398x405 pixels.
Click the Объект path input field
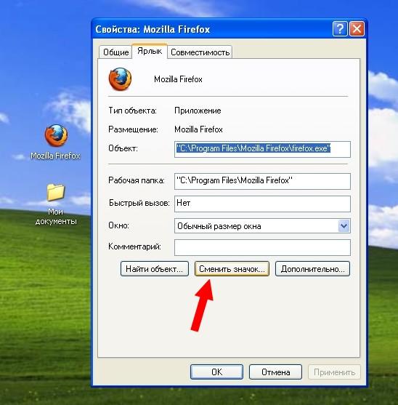coord(262,149)
